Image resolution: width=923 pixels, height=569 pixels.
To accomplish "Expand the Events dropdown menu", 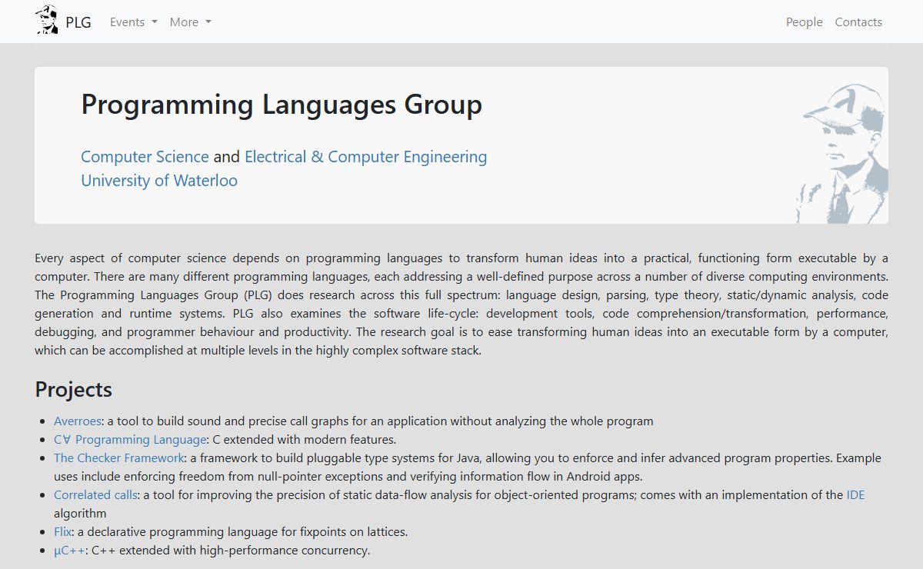I will (134, 22).
